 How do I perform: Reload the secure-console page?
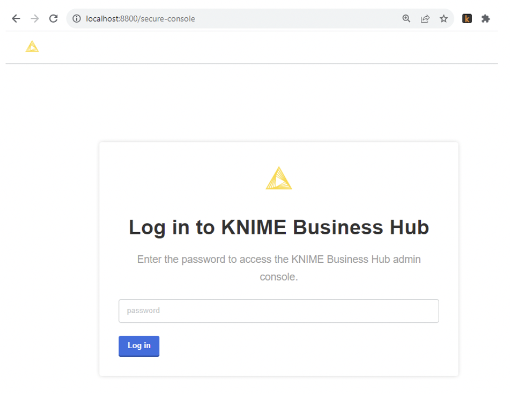point(53,18)
